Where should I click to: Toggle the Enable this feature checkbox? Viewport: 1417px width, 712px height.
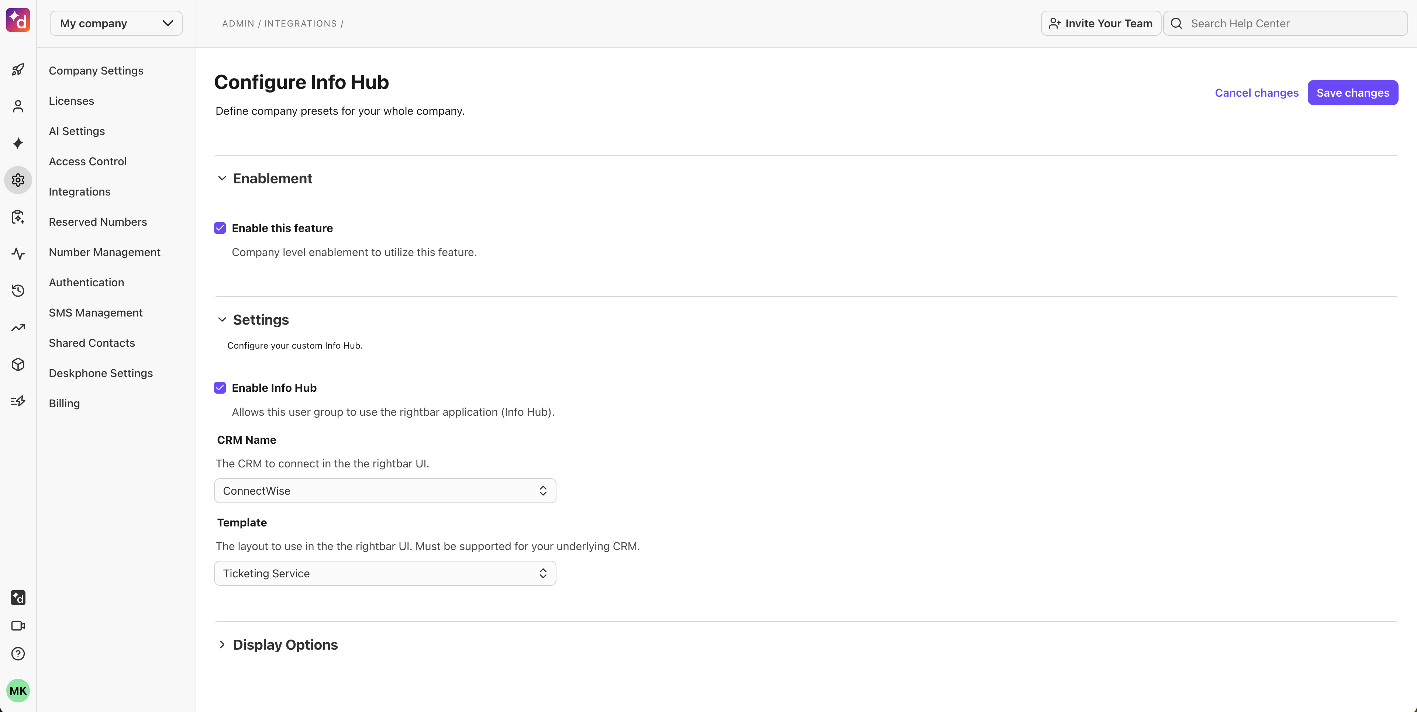[220, 228]
